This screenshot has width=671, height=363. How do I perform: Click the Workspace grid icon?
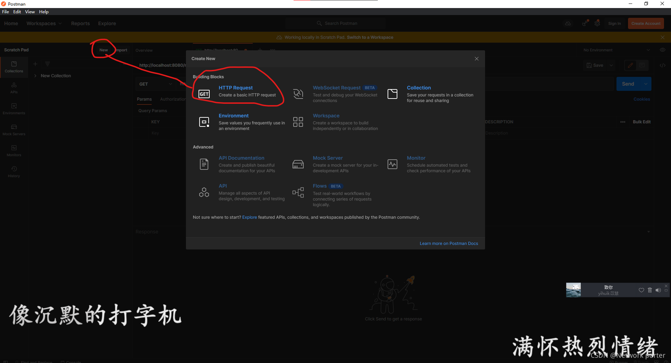click(x=298, y=122)
